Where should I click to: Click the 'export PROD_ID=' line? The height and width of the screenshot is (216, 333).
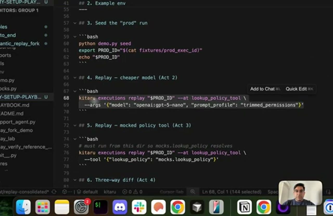pyautogui.click(x=140, y=50)
